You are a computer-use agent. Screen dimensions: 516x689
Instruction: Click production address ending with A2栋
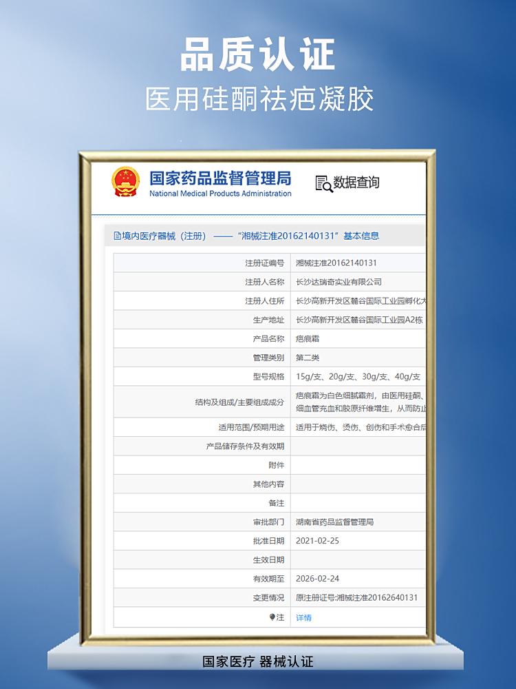pos(359,320)
